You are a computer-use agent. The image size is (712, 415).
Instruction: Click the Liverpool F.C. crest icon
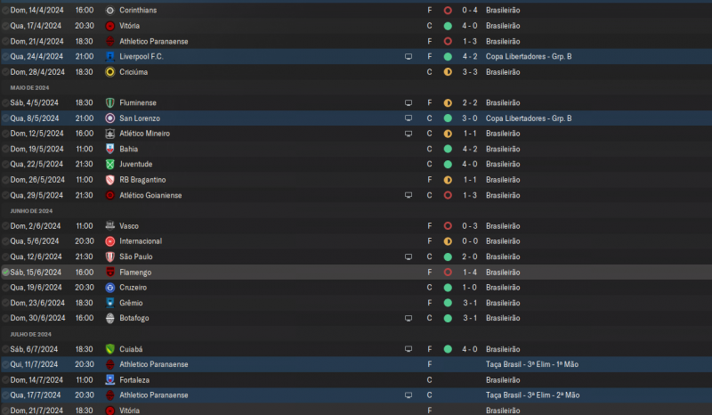(109, 56)
